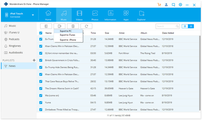Switch to grid view layout icon
Viewport: 202px width, 120px height.
pos(185,26)
